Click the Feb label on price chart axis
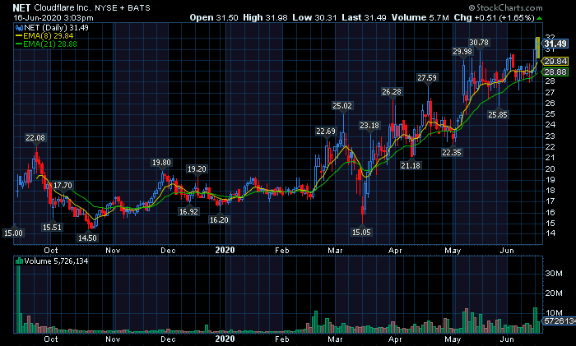This screenshot has height=346, width=576. tap(282, 251)
